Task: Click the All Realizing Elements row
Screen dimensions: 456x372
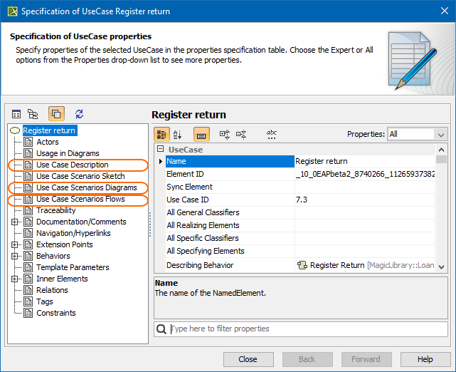Action: pos(300,225)
